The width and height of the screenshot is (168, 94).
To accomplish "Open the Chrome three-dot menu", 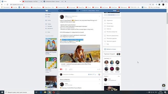I will pos(166,4).
